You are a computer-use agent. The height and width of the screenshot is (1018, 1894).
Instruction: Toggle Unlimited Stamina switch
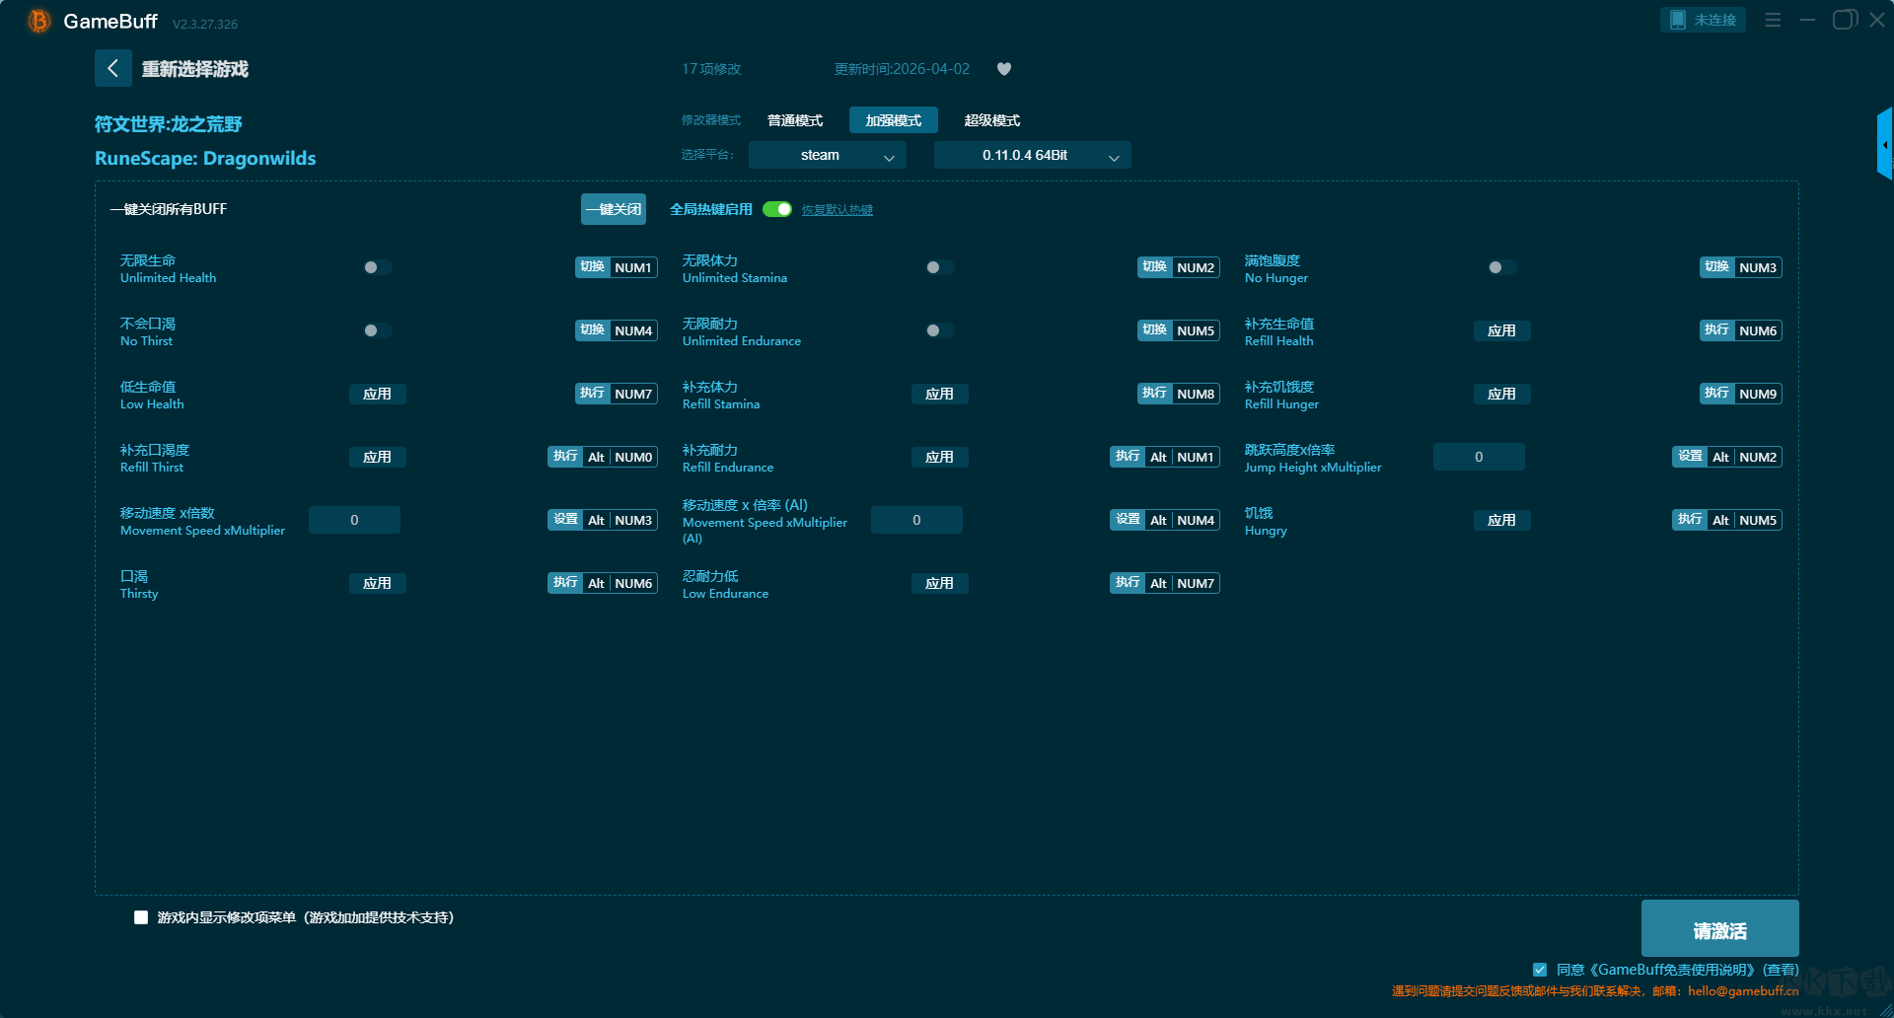(939, 267)
